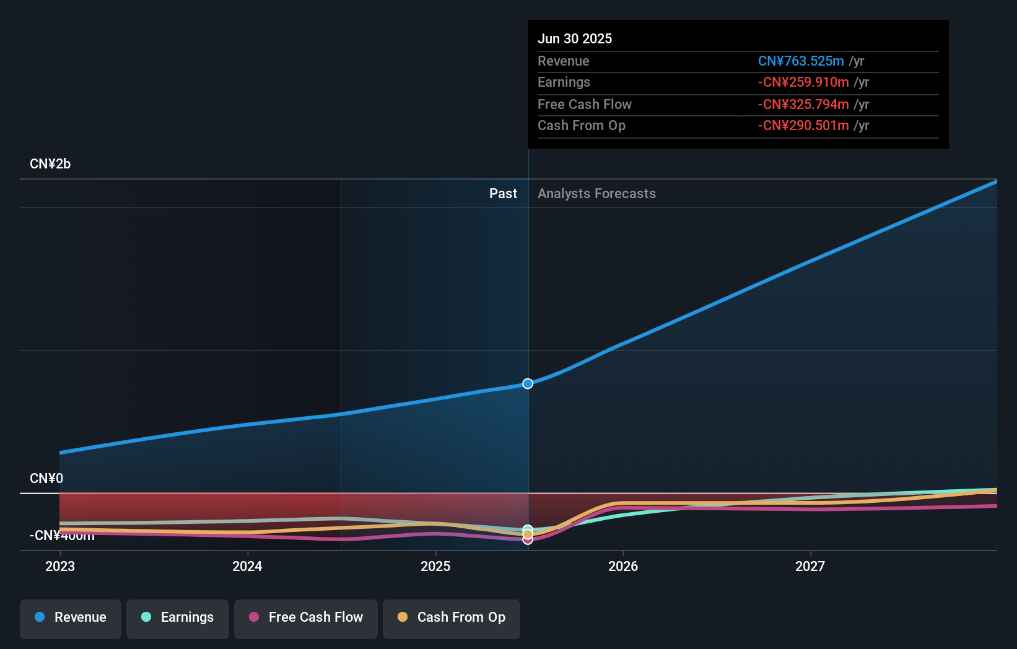Image resolution: width=1017 pixels, height=649 pixels.
Task: Hide the Free Cash Flow series
Action: [x=305, y=619]
